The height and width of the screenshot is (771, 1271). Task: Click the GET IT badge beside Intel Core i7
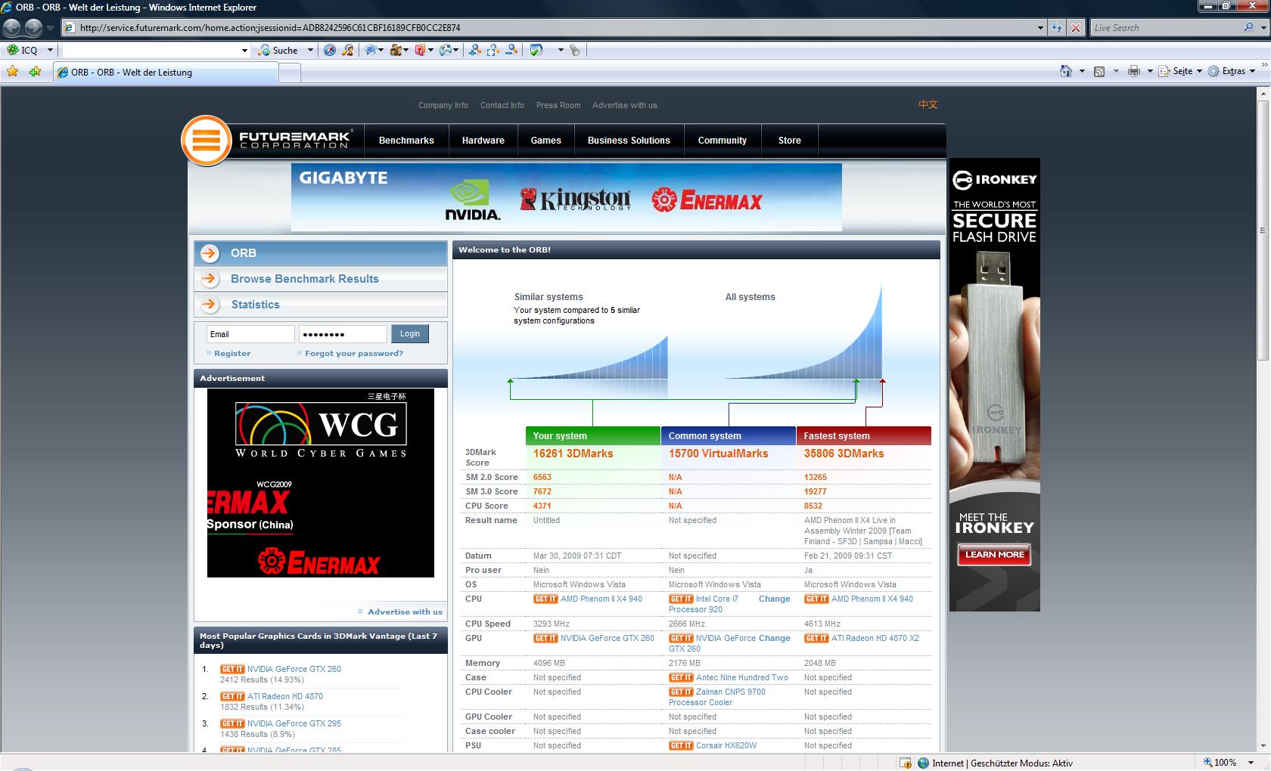pos(681,599)
